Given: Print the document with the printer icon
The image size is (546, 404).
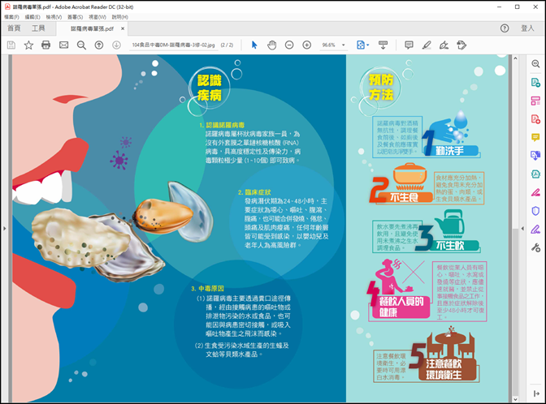Looking at the screenshot, I should (46, 45).
